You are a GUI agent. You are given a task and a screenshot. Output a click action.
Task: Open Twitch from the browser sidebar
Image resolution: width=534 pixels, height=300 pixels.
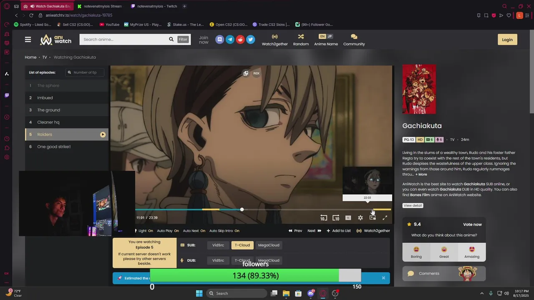[x=7, y=95]
